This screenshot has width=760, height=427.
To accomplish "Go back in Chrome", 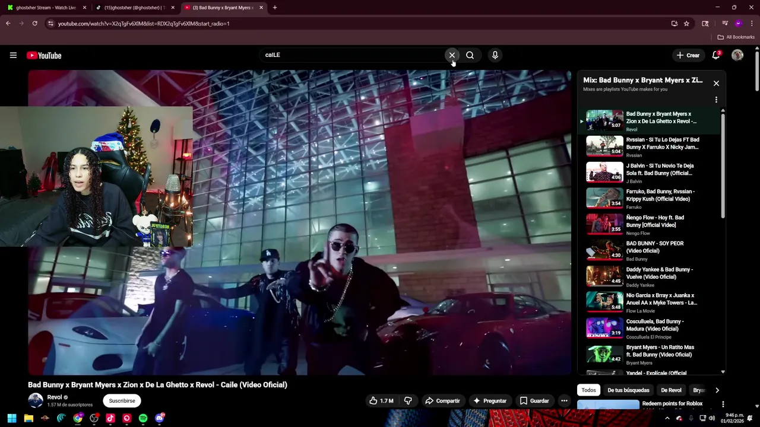I will click(x=8, y=24).
